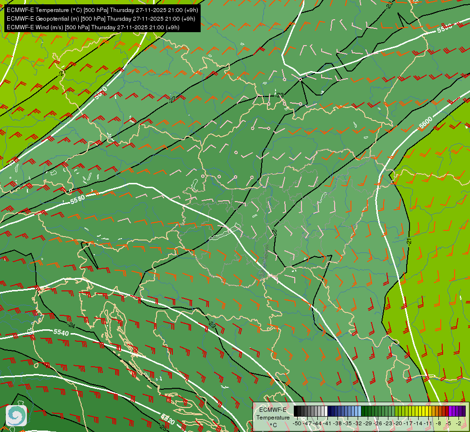Viewport: 470px width, 432px height.
Task: Click the -8 label on the temperature colorbar
Action: click(x=438, y=423)
